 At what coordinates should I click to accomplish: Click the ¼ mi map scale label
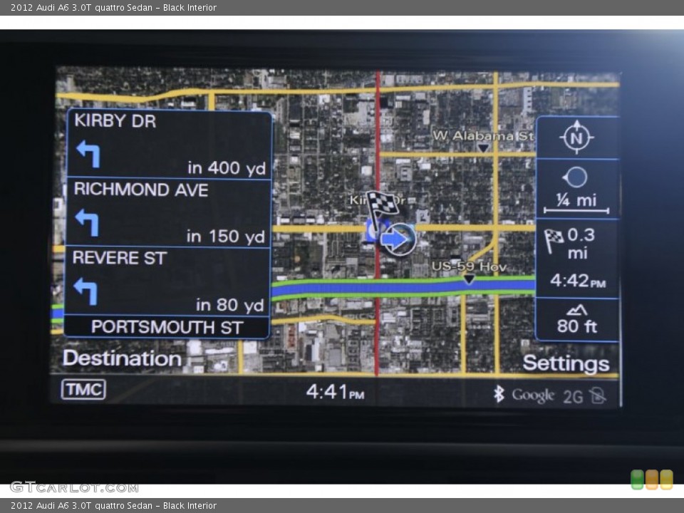click(x=576, y=200)
